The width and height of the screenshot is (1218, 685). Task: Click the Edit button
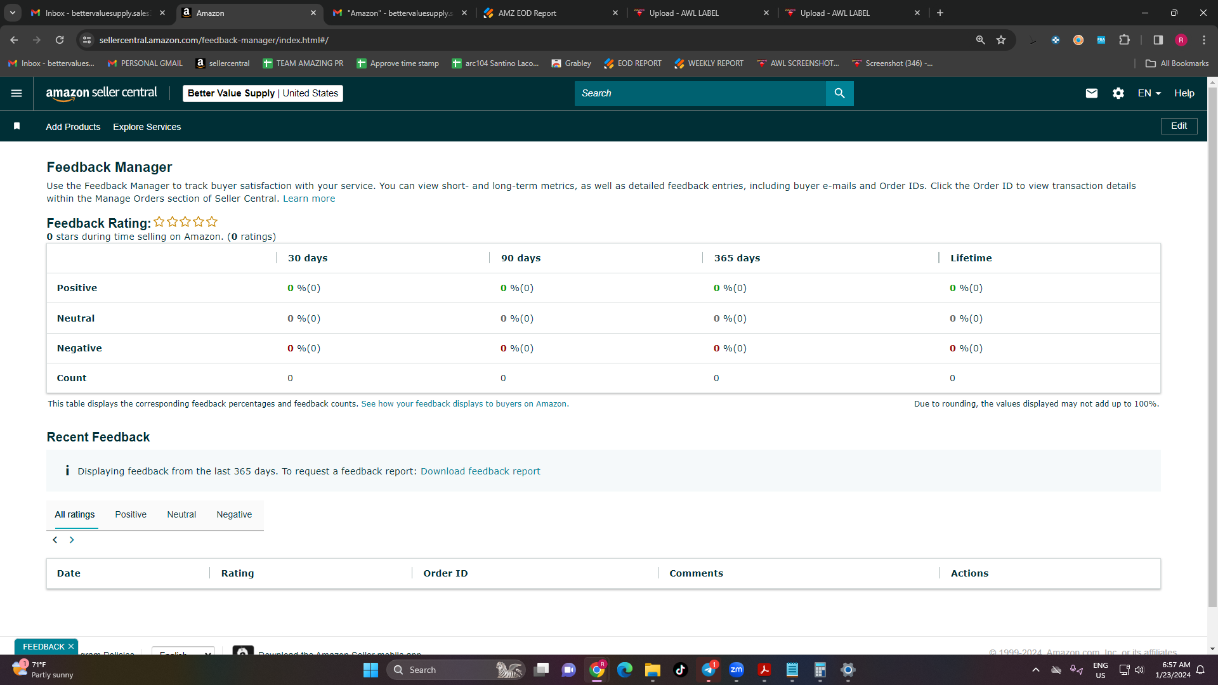pyautogui.click(x=1179, y=126)
